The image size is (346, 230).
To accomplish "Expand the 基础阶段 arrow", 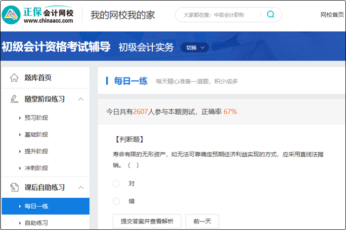I will coord(20,135).
